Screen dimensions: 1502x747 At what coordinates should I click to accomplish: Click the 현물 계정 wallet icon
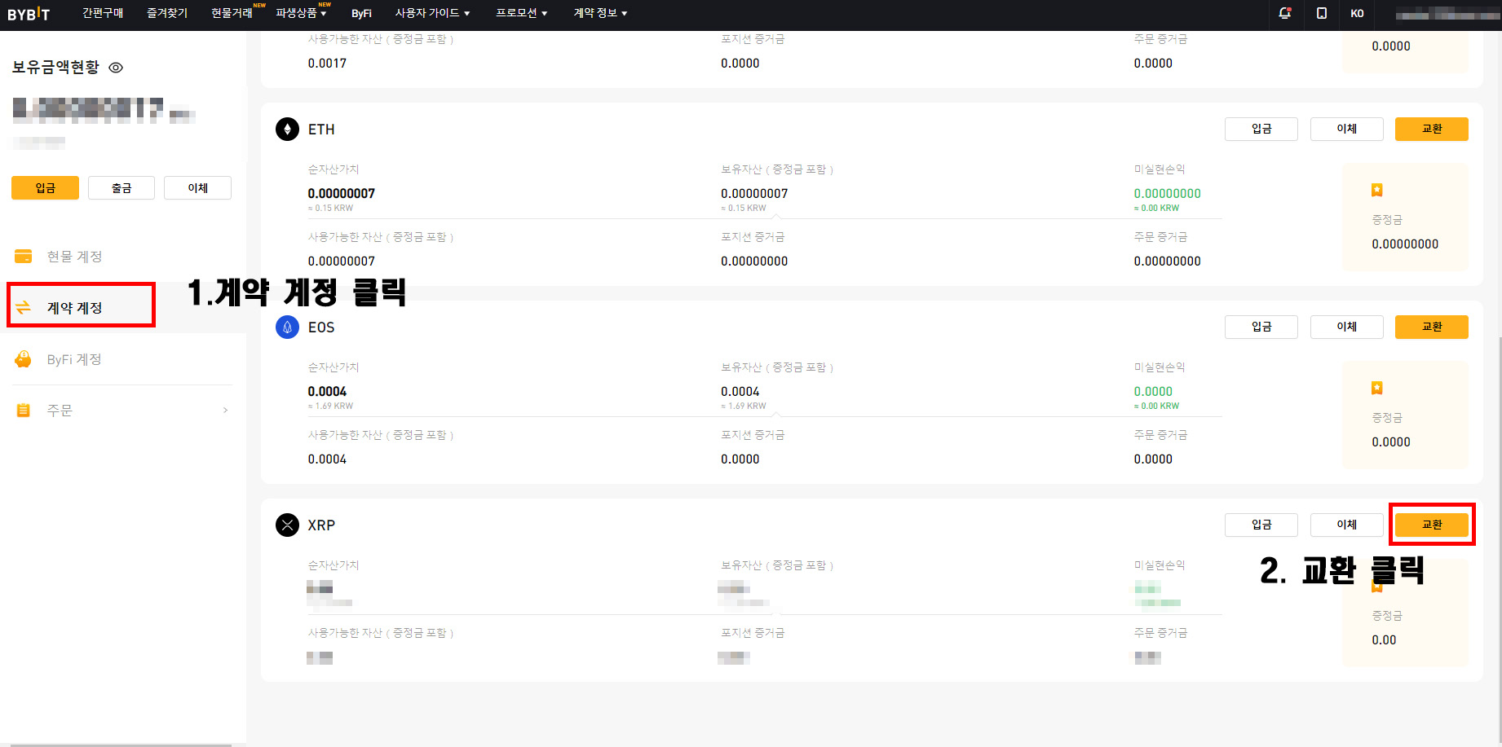[24, 257]
